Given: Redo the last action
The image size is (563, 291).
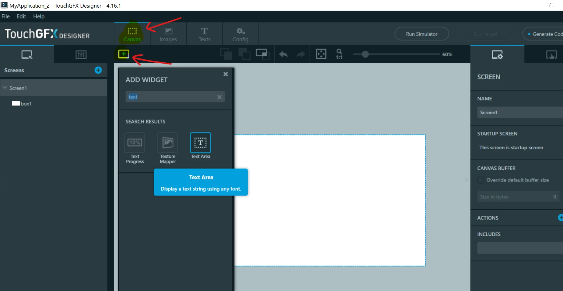Looking at the screenshot, I should (301, 54).
